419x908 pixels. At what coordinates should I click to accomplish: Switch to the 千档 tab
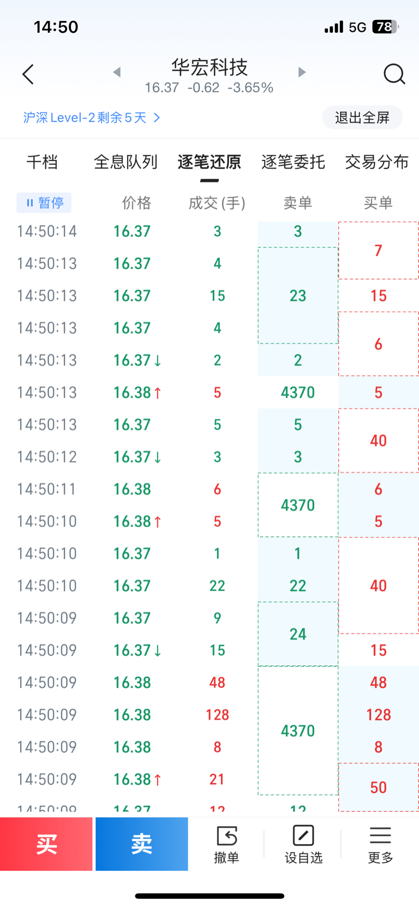coord(42,162)
